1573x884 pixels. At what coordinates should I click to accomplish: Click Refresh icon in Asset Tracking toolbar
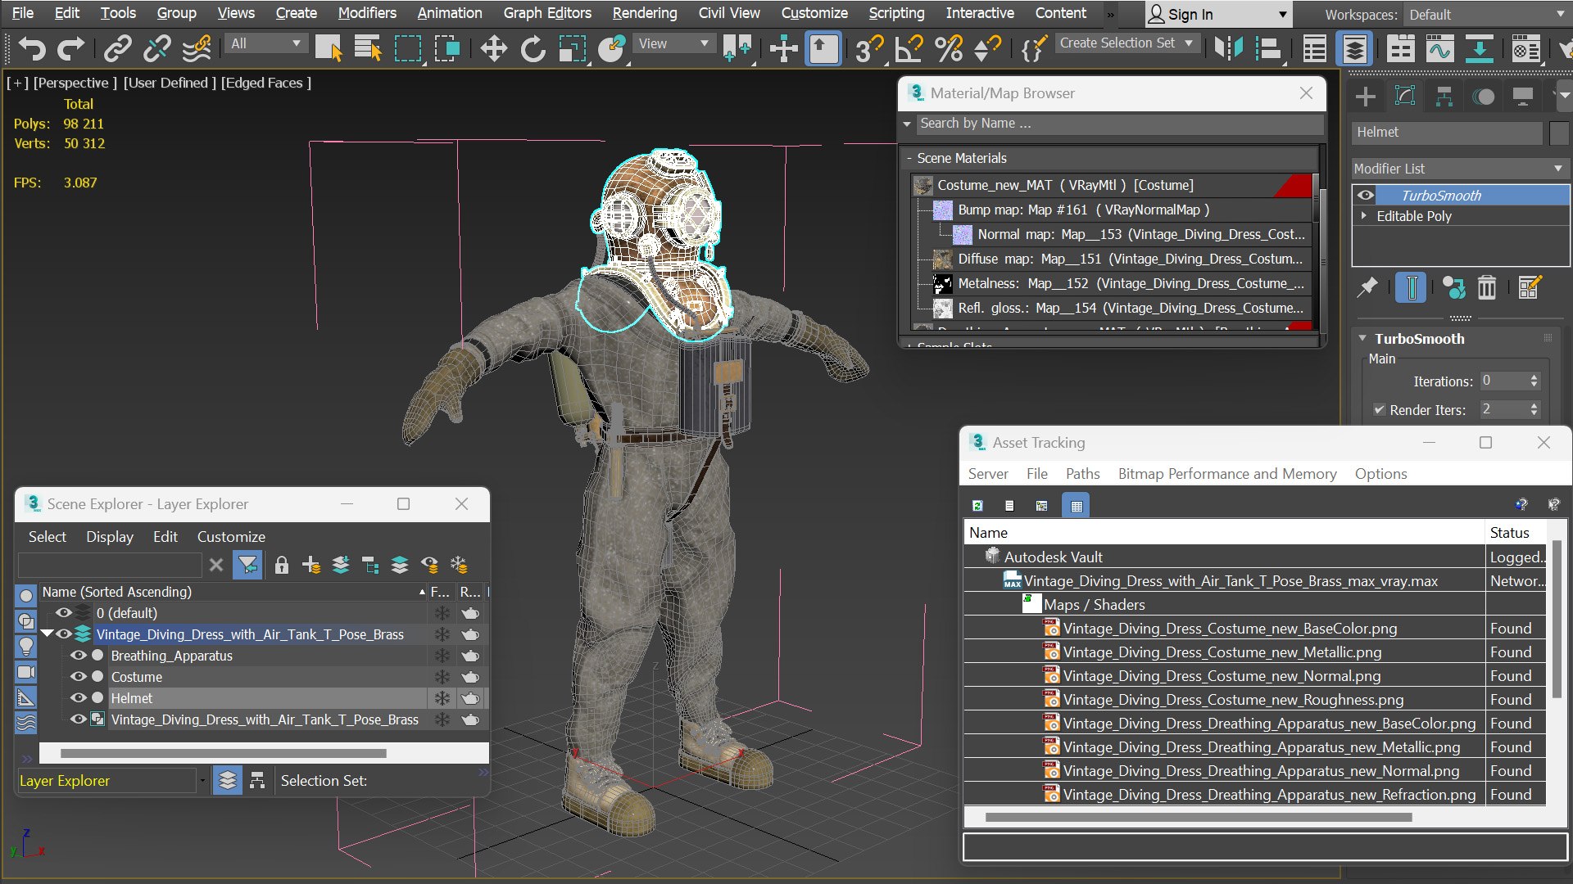tap(977, 506)
